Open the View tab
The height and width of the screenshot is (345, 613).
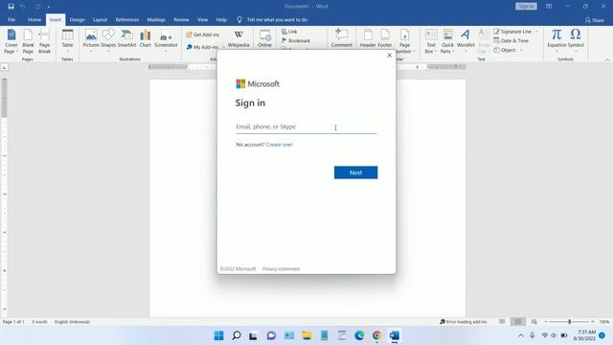click(x=202, y=19)
